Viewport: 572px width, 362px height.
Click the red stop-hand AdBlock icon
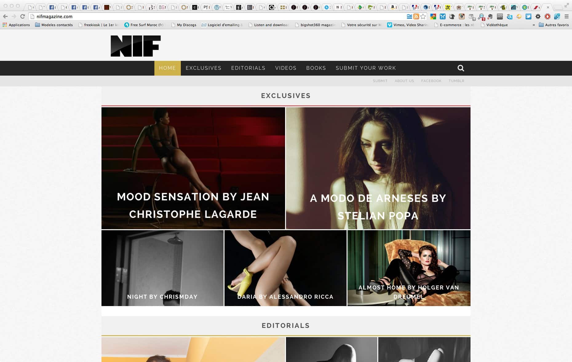pyautogui.click(x=547, y=17)
